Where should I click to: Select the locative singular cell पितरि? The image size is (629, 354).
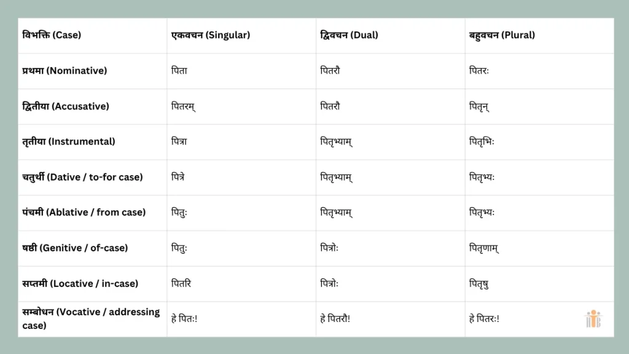click(x=182, y=284)
